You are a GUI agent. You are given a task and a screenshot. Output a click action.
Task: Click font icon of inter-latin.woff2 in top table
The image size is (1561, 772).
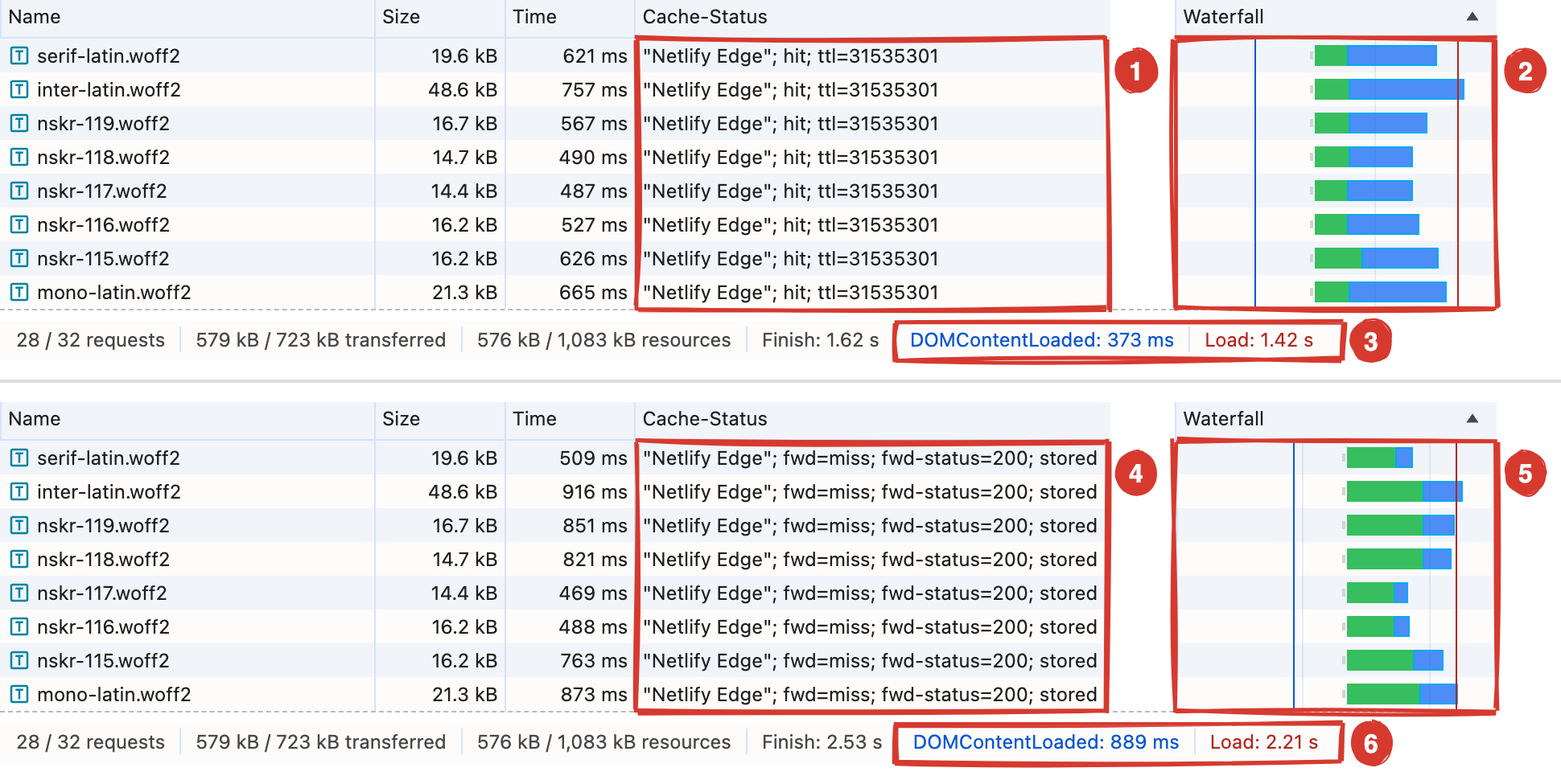point(19,89)
